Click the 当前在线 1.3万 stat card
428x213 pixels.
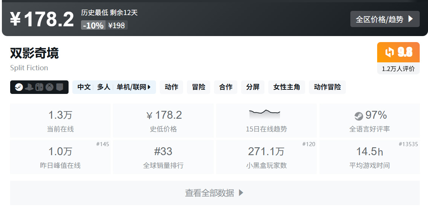pyautogui.click(x=60, y=121)
